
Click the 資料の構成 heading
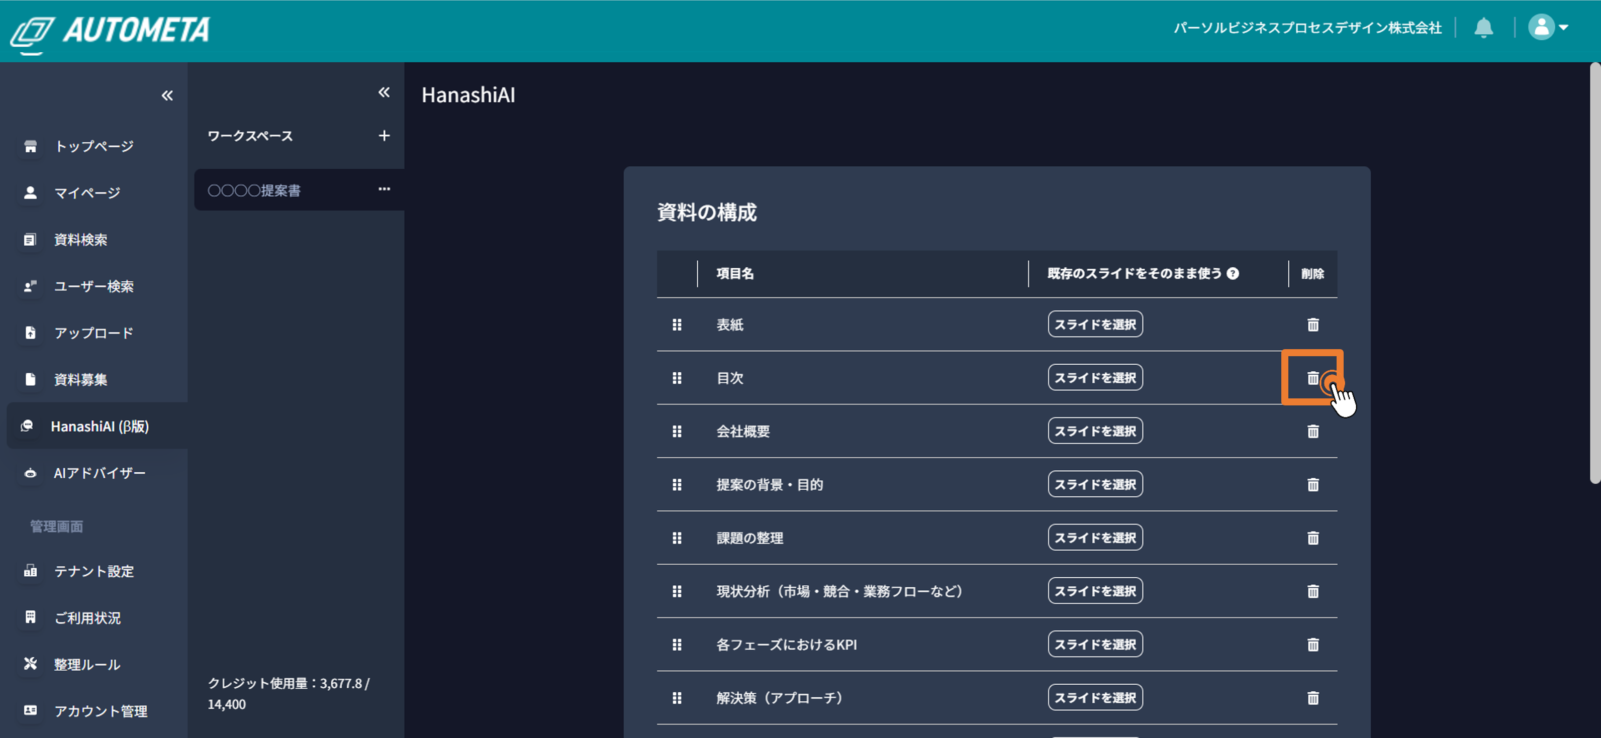(x=707, y=213)
